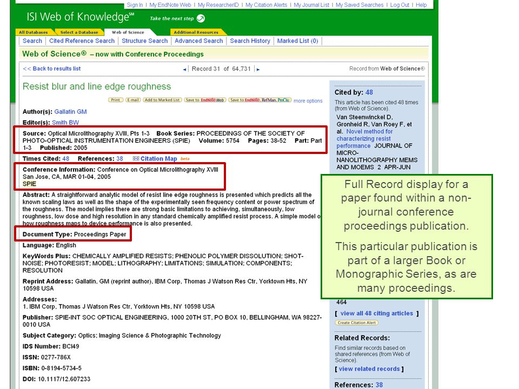Open the Citation Map link

[158, 159]
